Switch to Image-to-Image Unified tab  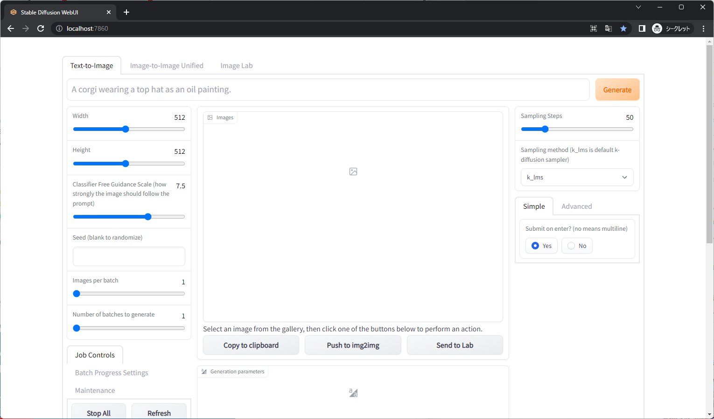[167, 66]
